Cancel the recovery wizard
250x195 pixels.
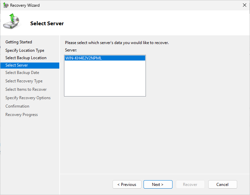click(222, 185)
